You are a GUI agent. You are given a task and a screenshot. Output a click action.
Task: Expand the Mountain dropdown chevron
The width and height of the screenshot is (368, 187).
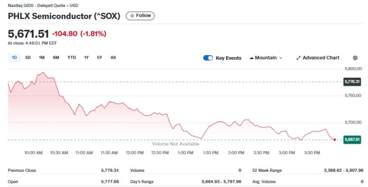pyautogui.click(x=281, y=58)
